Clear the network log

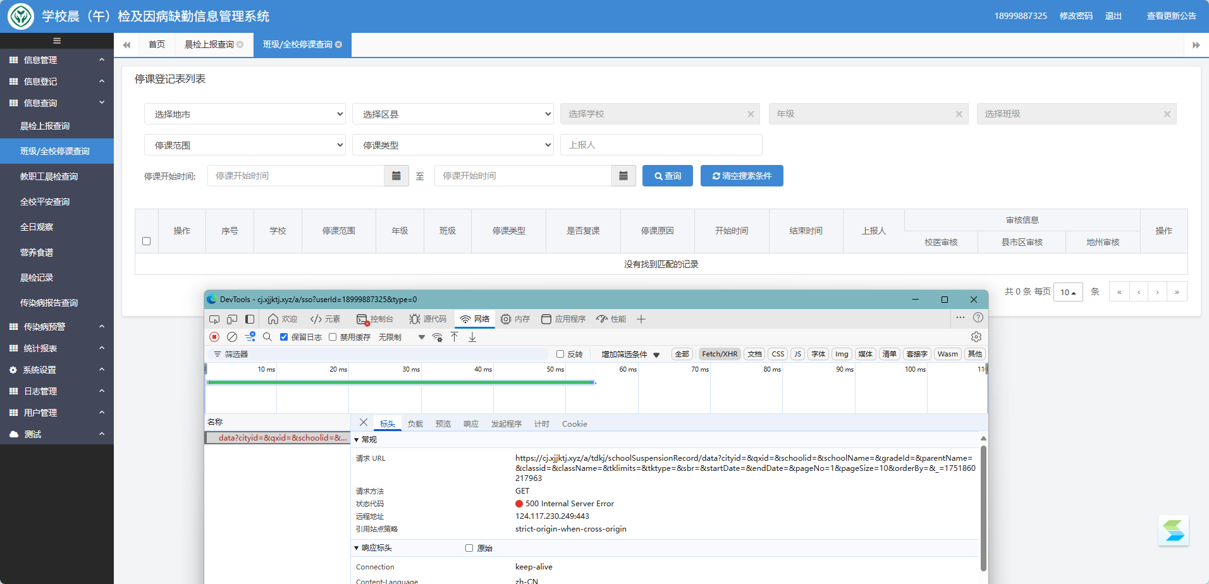point(232,338)
